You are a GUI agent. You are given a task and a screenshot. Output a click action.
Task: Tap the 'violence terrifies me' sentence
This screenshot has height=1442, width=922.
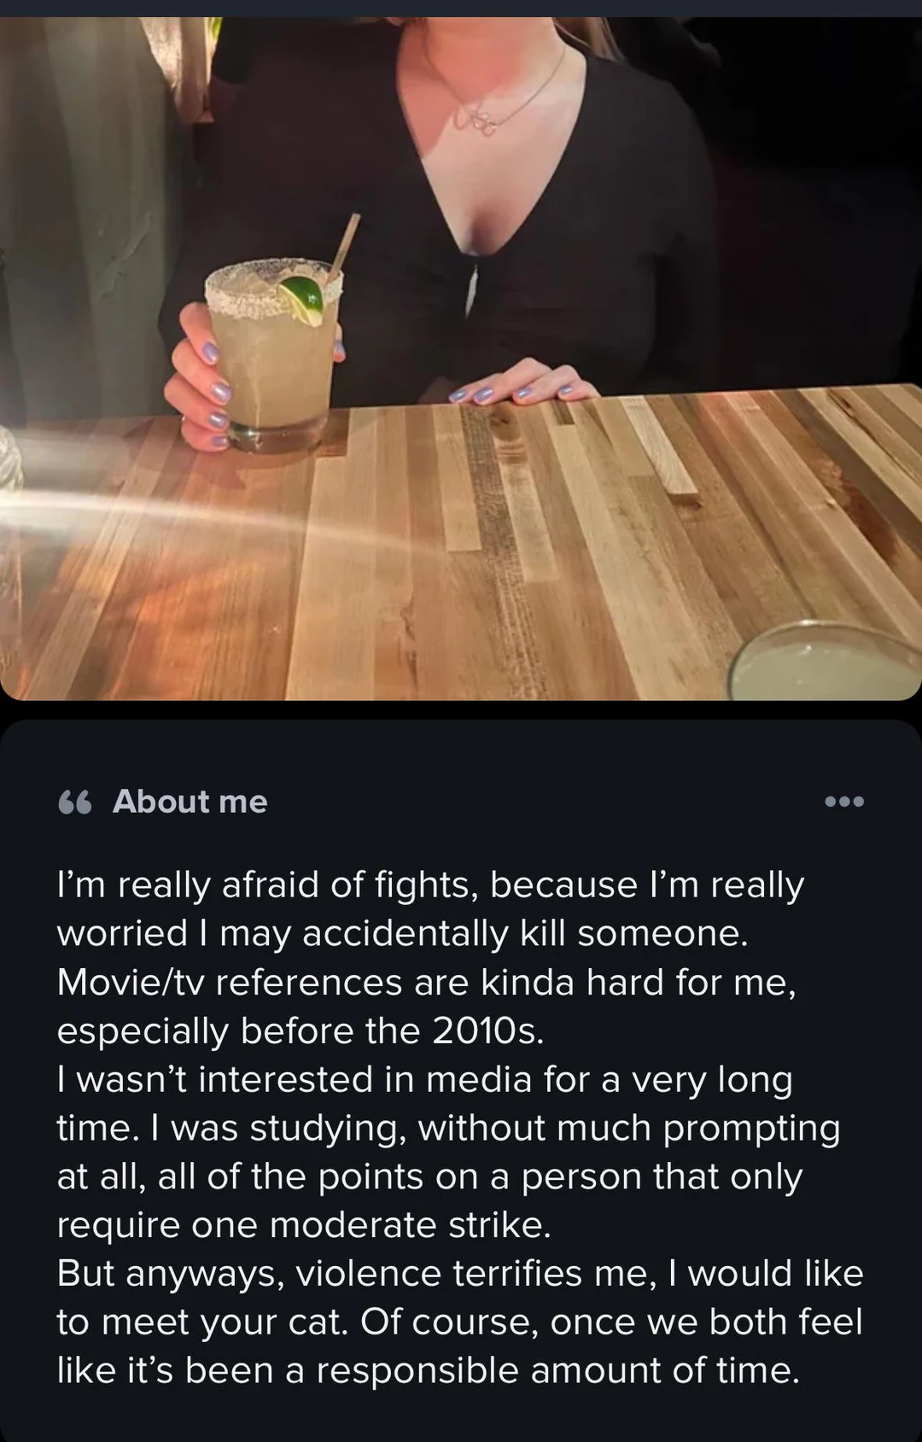[x=460, y=1273]
